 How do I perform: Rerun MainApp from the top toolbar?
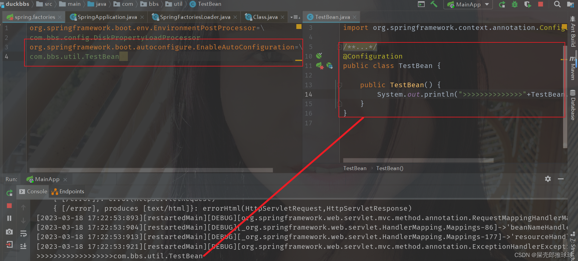(x=502, y=4)
